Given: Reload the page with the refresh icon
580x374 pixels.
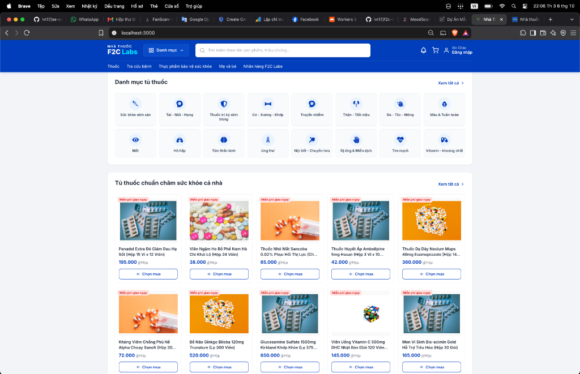Looking at the screenshot, I should [x=27, y=33].
